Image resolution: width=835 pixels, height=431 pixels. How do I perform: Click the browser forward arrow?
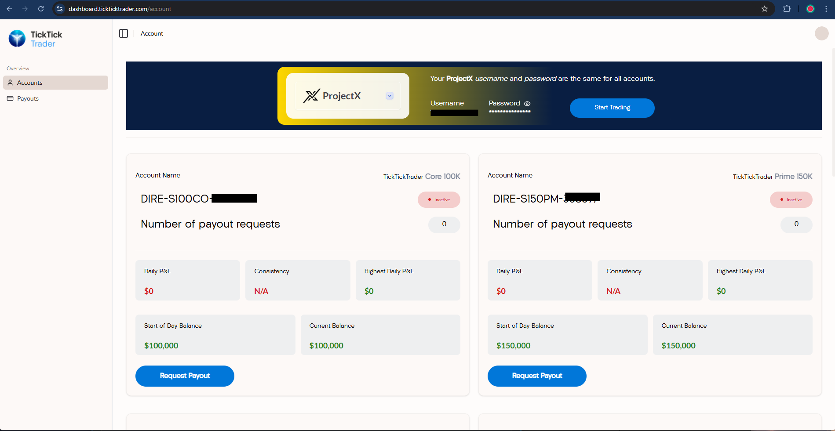pyautogui.click(x=25, y=9)
